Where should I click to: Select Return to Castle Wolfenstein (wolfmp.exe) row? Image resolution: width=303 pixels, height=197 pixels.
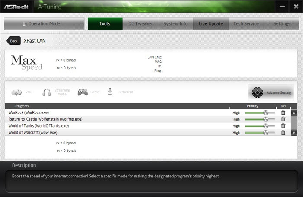[148, 119]
